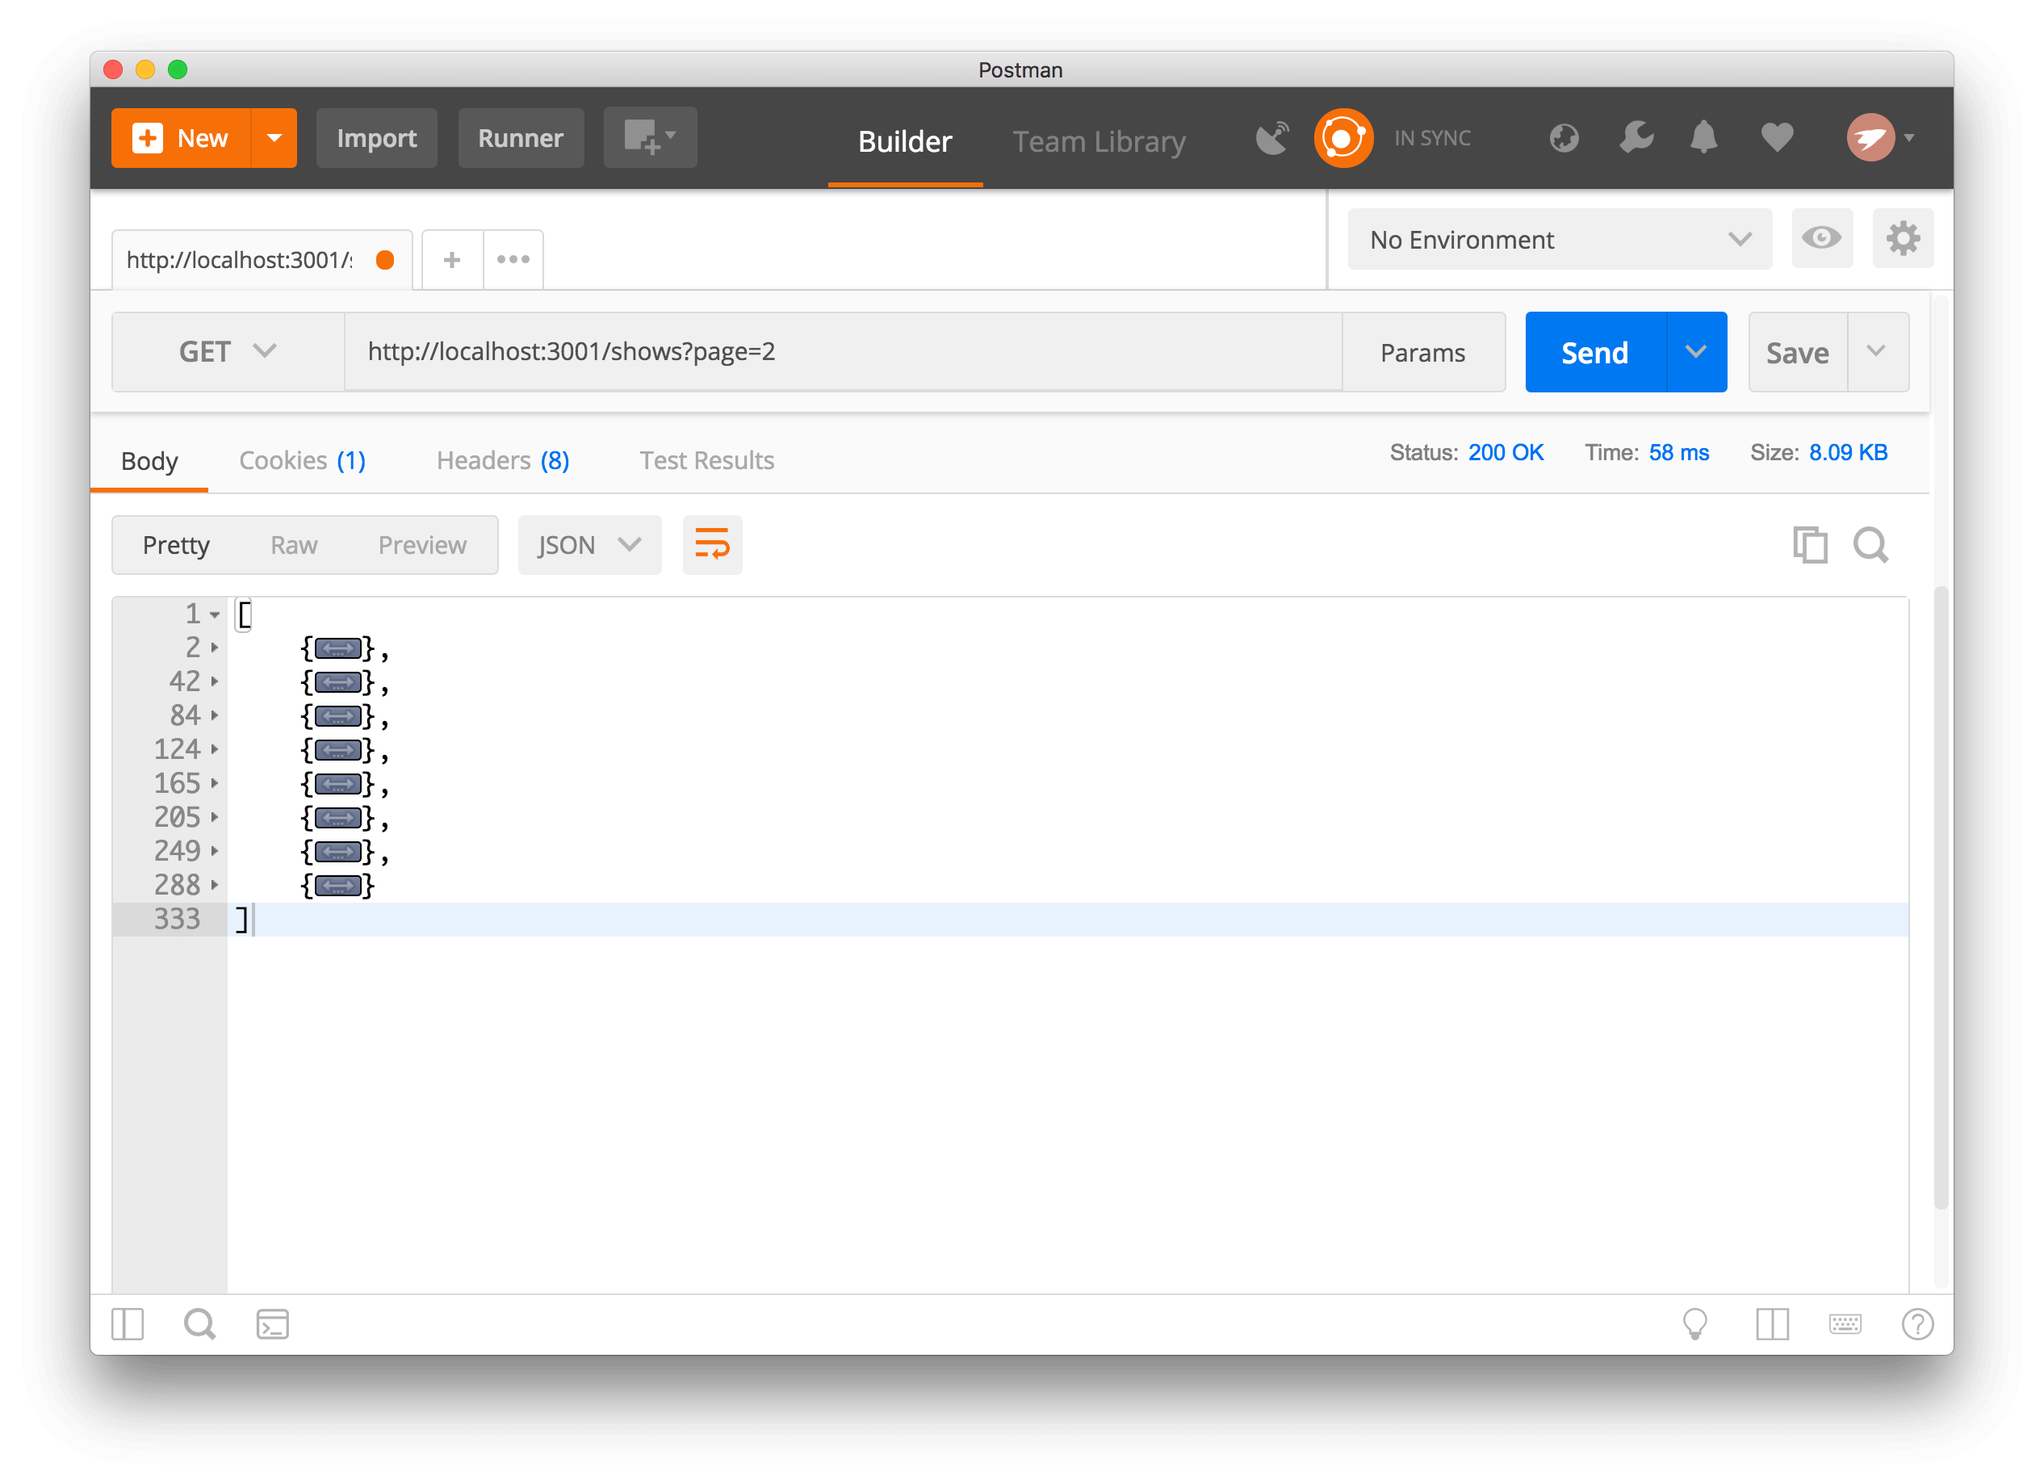Select the Body response tab
Image resolution: width=2044 pixels, height=1484 pixels.
(x=149, y=462)
